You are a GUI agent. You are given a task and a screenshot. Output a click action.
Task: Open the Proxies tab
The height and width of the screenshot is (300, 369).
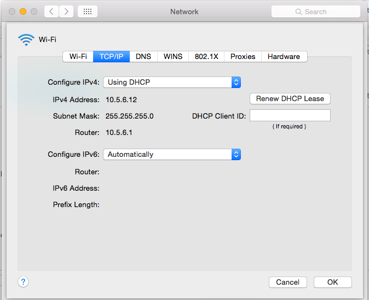coord(243,56)
